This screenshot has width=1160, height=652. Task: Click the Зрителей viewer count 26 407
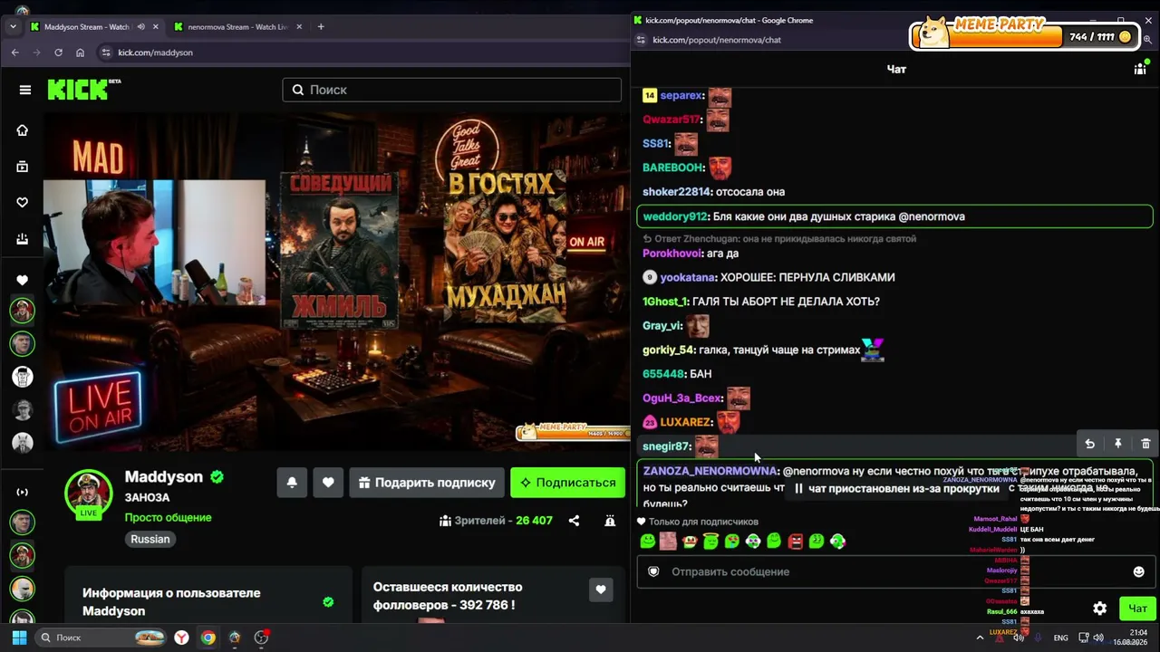pos(496,521)
